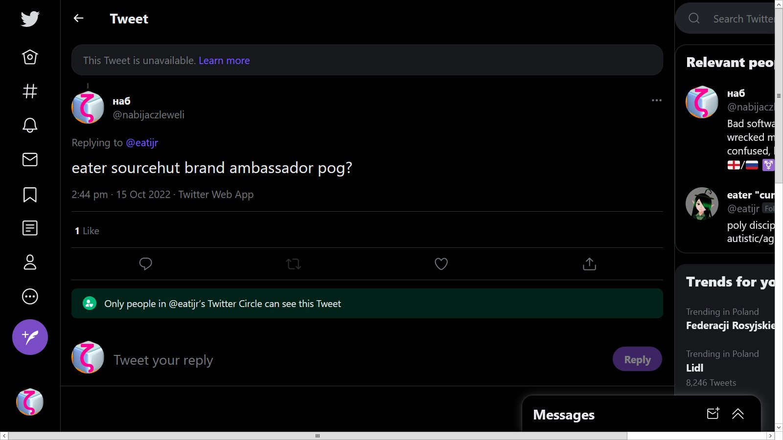
Task: Open Explore hashtag icon
Action: 30,91
